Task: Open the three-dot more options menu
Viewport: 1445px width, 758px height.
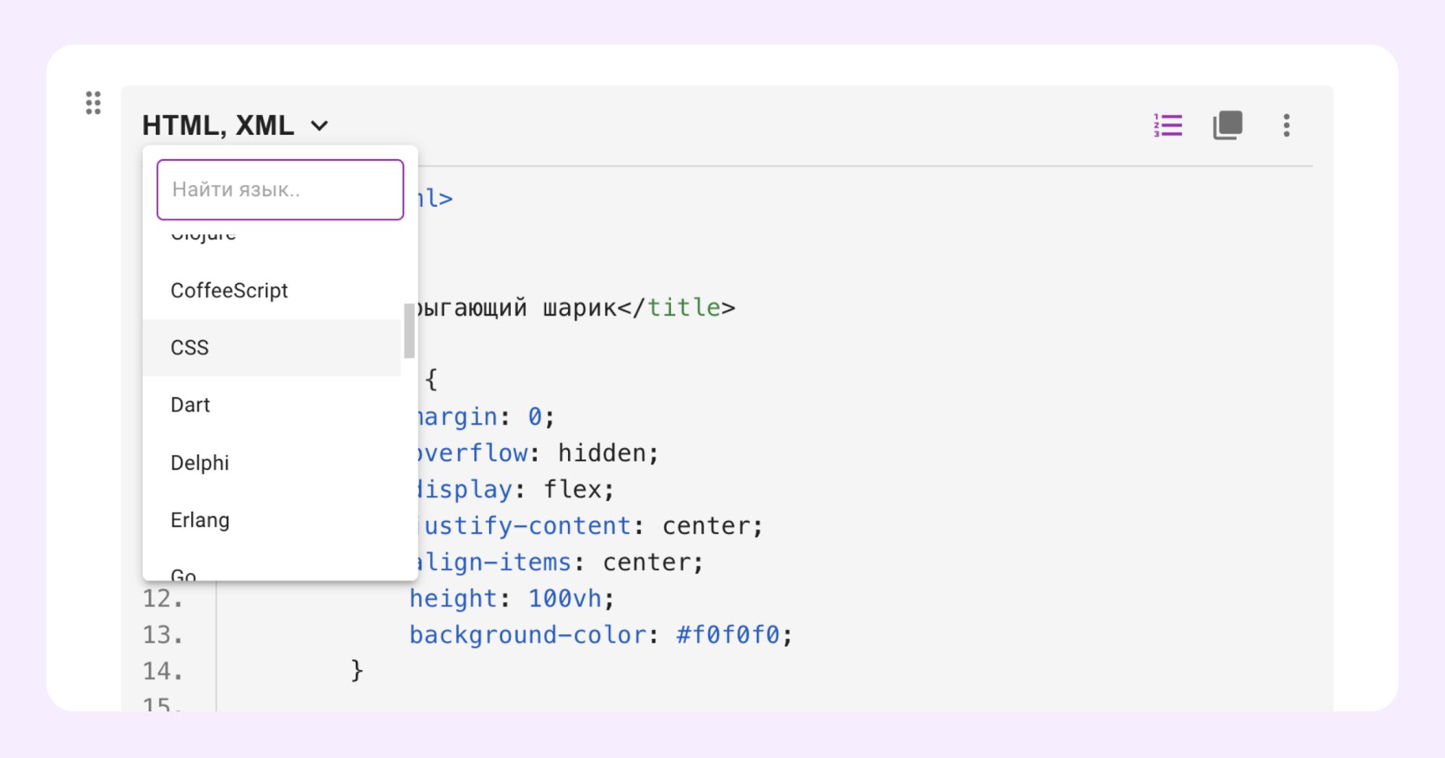Action: (1286, 126)
